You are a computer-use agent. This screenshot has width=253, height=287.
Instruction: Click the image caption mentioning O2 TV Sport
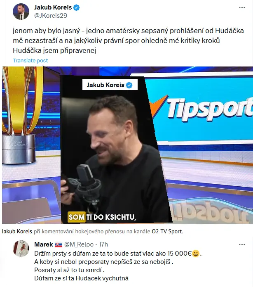coord(92,232)
